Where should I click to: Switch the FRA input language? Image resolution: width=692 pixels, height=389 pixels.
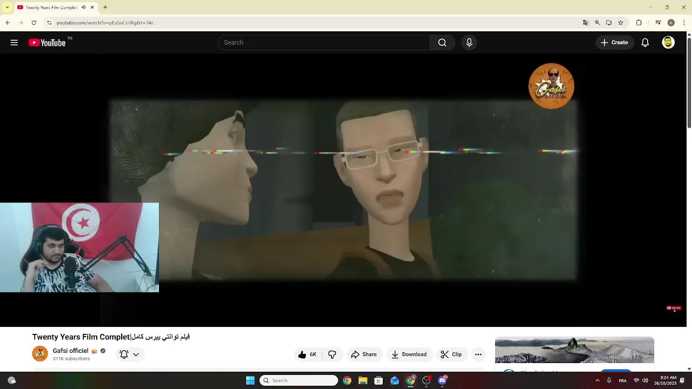click(x=623, y=380)
